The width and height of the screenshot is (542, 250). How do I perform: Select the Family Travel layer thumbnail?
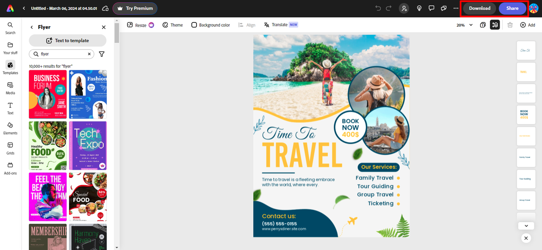coord(526,157)
